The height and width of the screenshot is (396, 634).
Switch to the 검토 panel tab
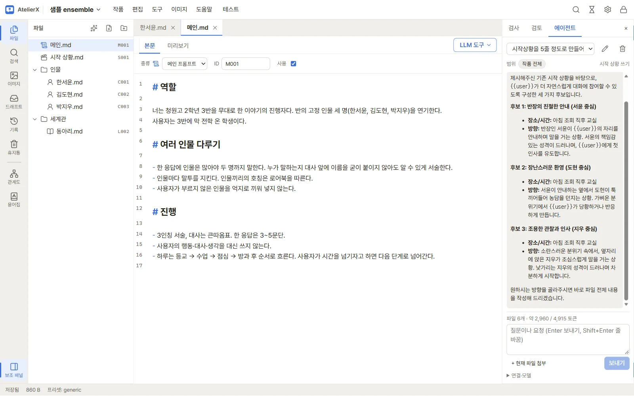537,28
